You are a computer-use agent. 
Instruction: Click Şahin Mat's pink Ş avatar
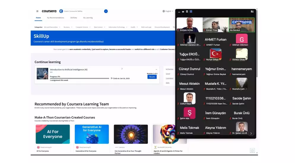coord(189,113)
